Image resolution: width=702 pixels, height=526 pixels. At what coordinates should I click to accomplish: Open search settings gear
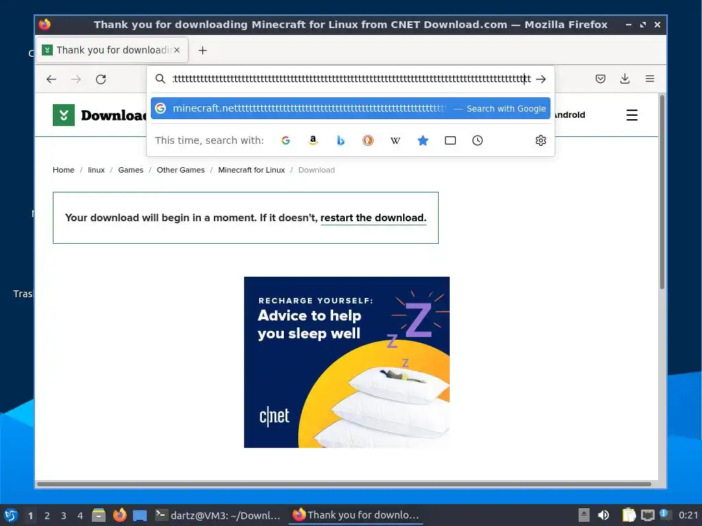click(541, 140)
